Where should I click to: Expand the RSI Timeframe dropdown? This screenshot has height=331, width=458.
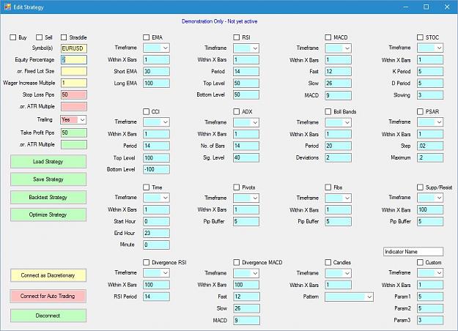[x=246, y=48]
